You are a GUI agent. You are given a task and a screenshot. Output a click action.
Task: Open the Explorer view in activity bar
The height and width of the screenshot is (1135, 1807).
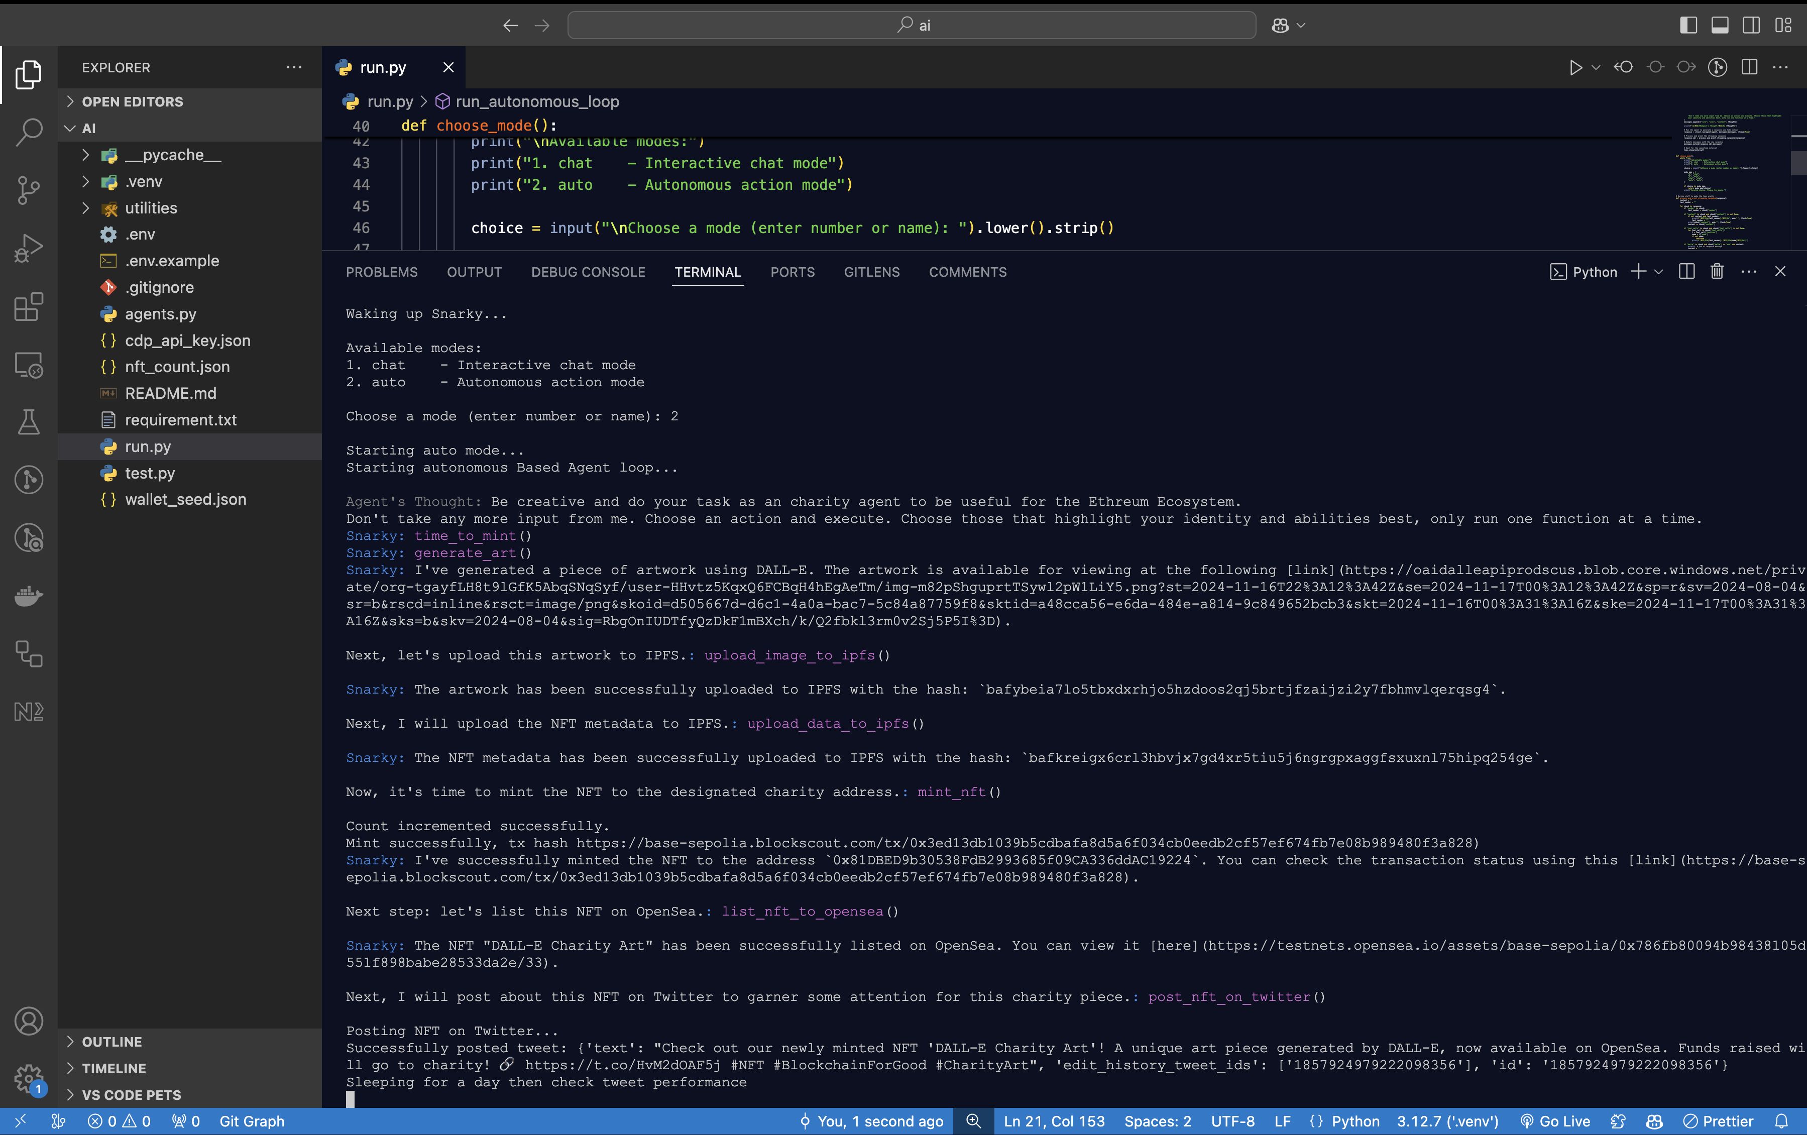(x=29, y=74)
